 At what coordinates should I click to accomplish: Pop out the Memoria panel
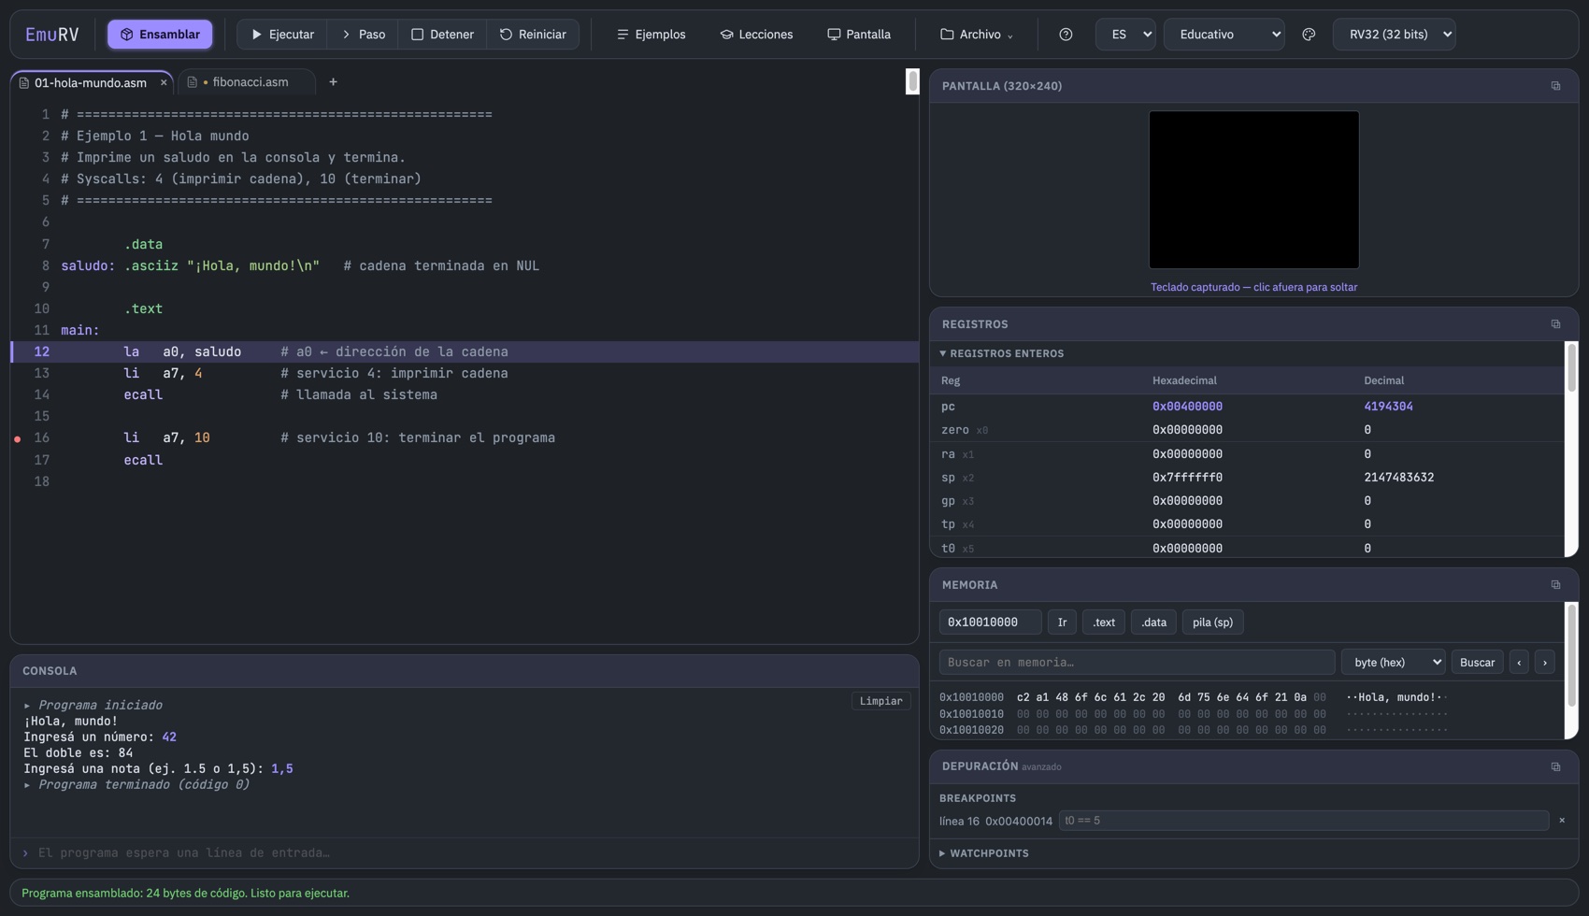click(x=1555, y=585)
